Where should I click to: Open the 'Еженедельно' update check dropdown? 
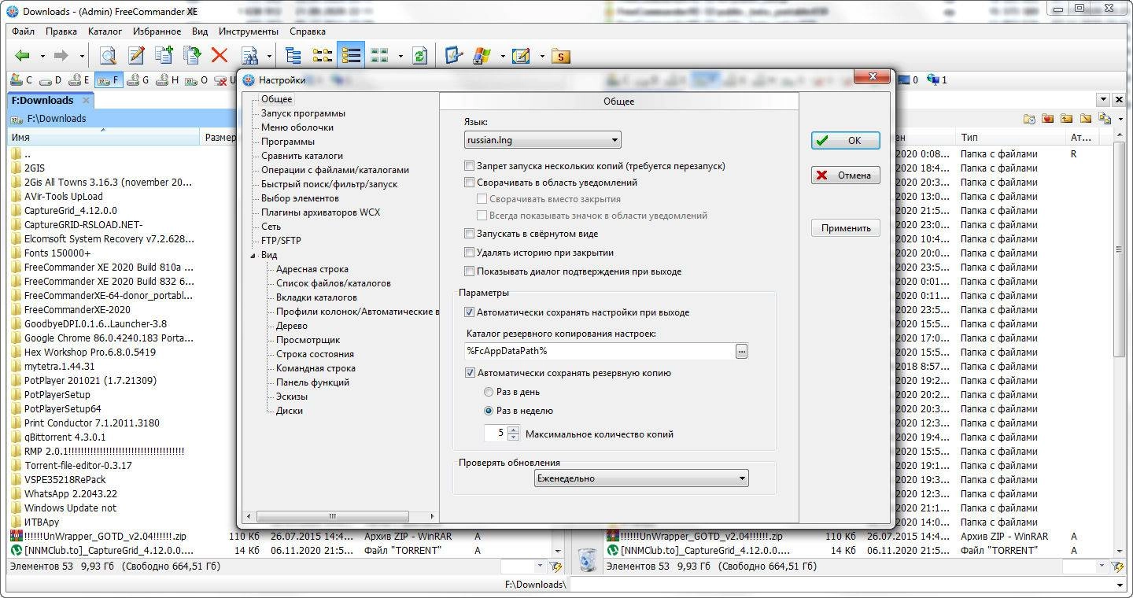[640, 478]
